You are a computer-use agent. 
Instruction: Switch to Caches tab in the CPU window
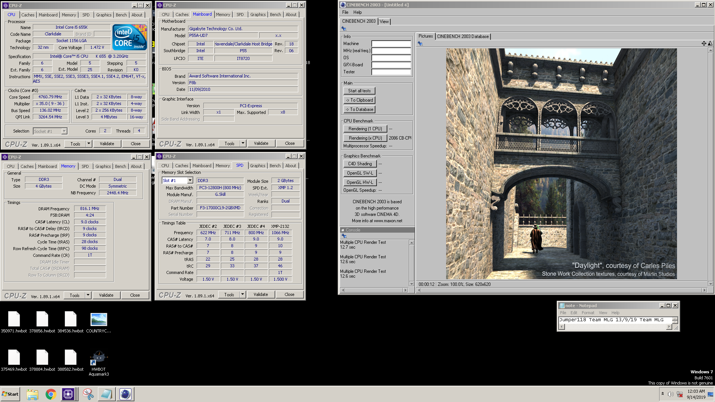[28, 15]
